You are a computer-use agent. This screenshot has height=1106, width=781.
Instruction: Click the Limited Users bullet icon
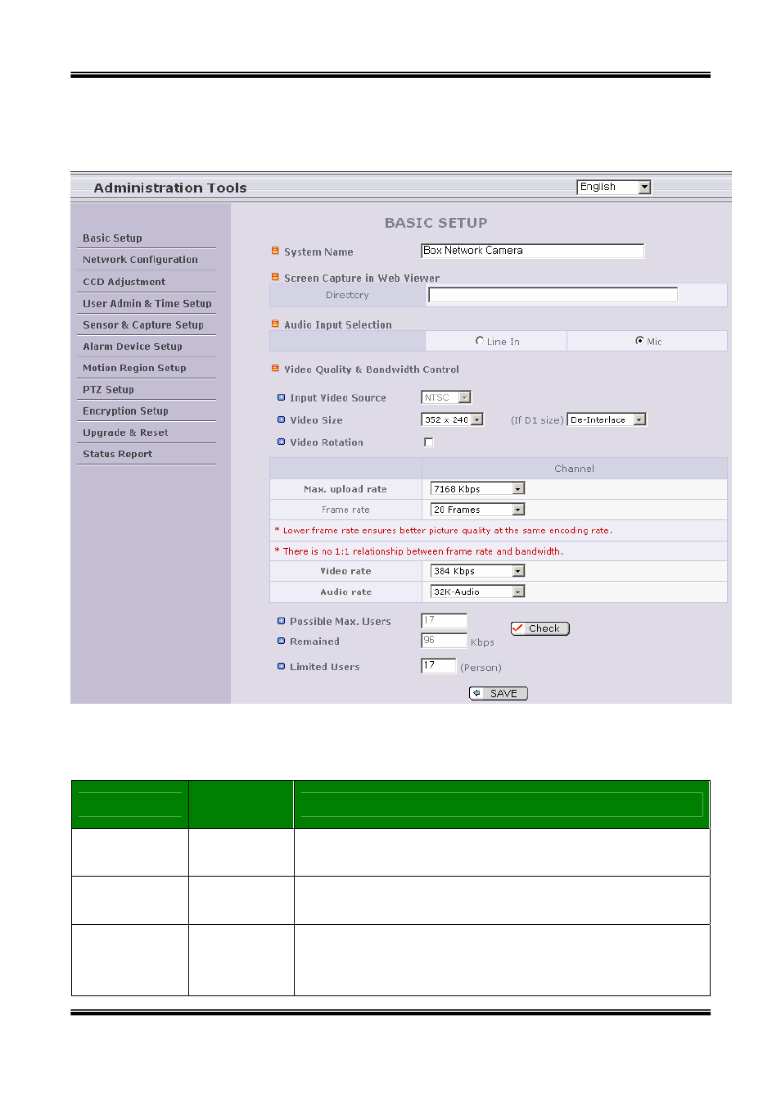pos(281,666)
